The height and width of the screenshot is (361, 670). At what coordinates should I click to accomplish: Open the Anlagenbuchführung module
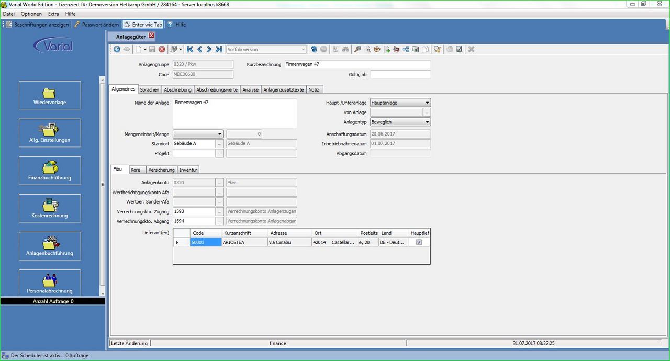(50, 246)
